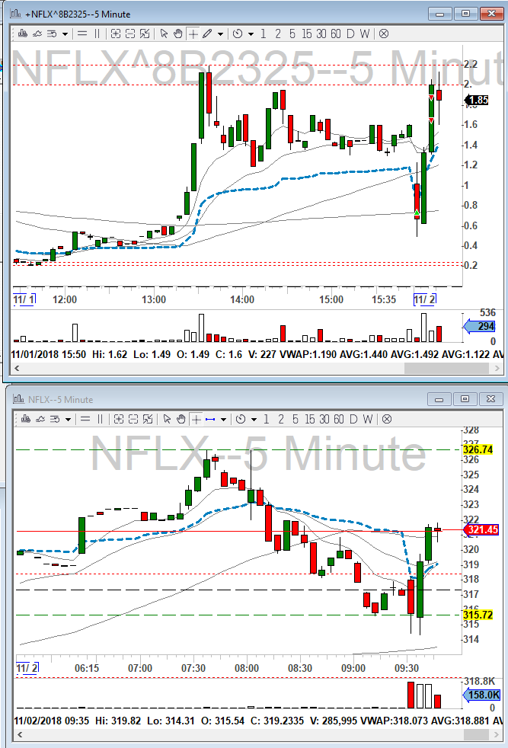Switch top chart to 1 minute interval
Image resolution: width=508 pixels, height=748 pixels.
264,34
